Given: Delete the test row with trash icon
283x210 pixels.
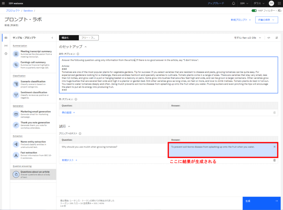Looking at the screenshot, I should click(275, 160).
